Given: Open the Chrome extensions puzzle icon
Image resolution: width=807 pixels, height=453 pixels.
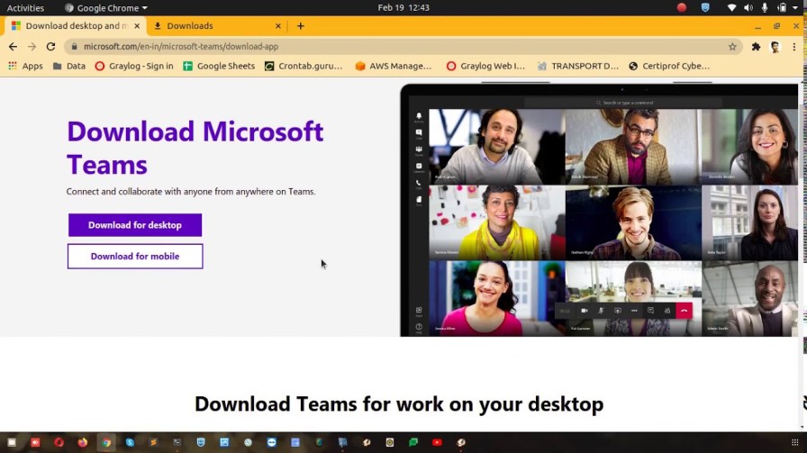Looking at the screenshot, I should pyautogui.click(x=756, y=46).
